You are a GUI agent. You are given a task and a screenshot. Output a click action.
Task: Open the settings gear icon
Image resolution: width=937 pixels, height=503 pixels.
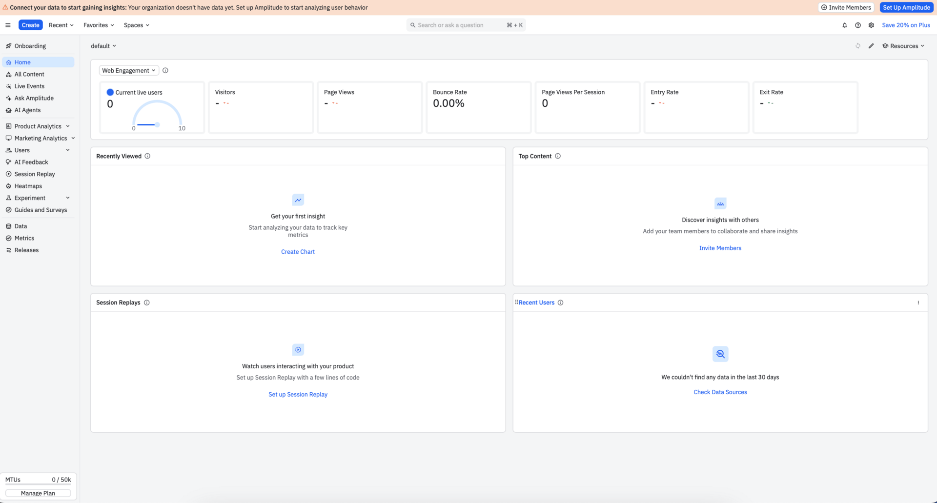(871, 25)
